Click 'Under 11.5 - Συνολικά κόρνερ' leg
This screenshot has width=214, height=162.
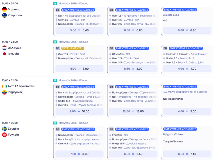click(x=129, y=144)
